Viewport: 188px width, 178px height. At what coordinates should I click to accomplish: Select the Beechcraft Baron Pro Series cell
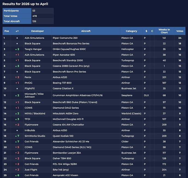click(x=86, y=72)
